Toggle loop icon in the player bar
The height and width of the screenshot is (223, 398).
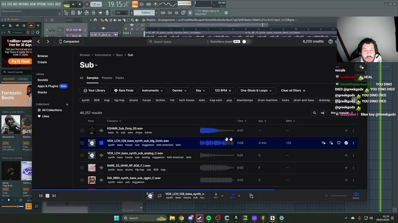coord(160,196)
